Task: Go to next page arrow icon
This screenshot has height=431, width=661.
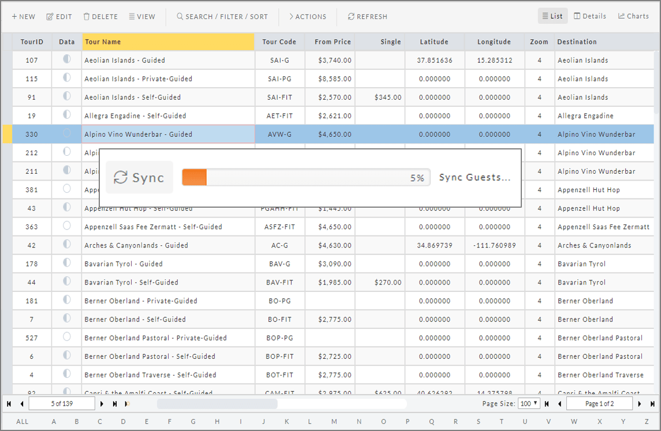Action: (x=640, y=404)
